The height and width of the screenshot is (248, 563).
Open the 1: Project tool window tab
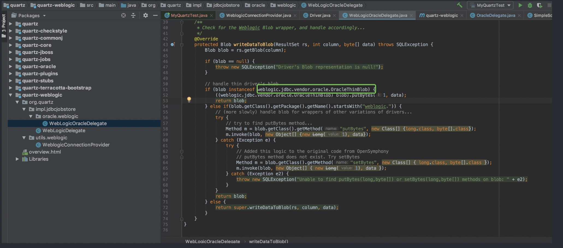click(4, 26)
